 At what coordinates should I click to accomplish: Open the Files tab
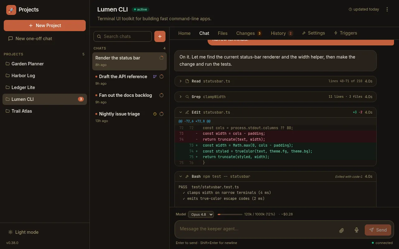223,33
